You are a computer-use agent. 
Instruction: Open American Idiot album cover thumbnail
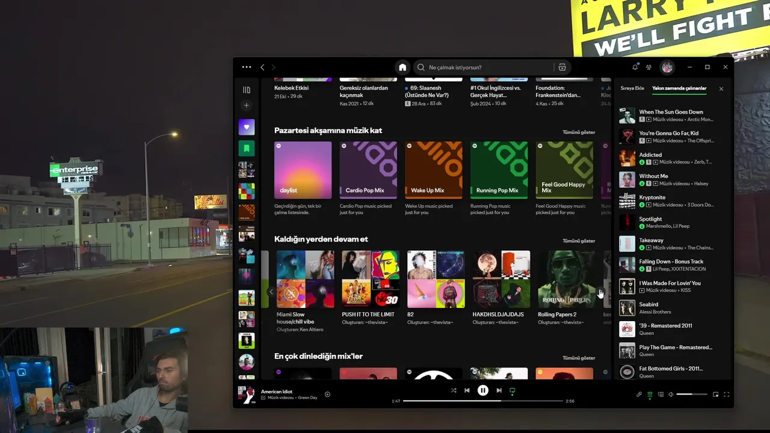[x=247, y=395]
